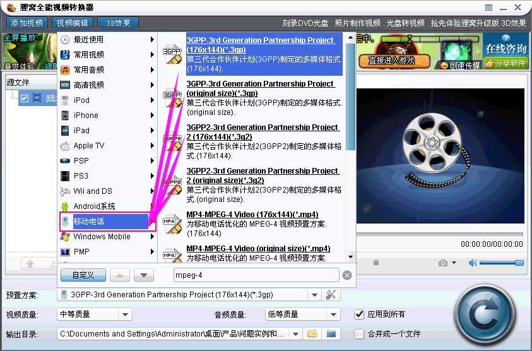Image resolution: width=532 pixels, height=351 pixels.
Task: Click the PMP player icon
Action: (65, 252)
